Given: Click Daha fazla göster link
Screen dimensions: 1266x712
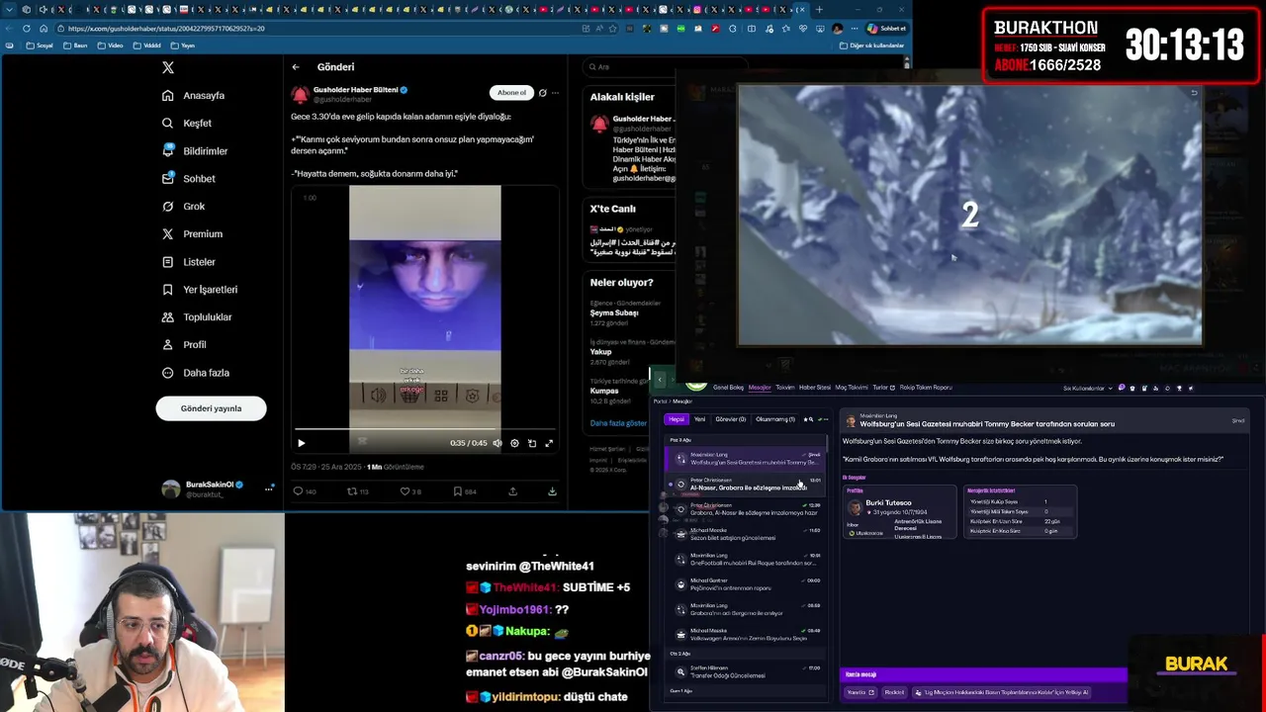Looking at the screenshot, I should click(x=618, y=423).
